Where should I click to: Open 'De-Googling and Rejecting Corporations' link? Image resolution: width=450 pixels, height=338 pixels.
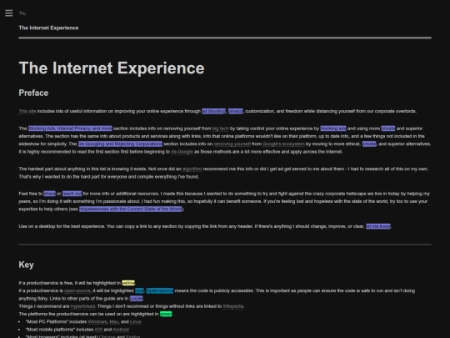point(120,144)
